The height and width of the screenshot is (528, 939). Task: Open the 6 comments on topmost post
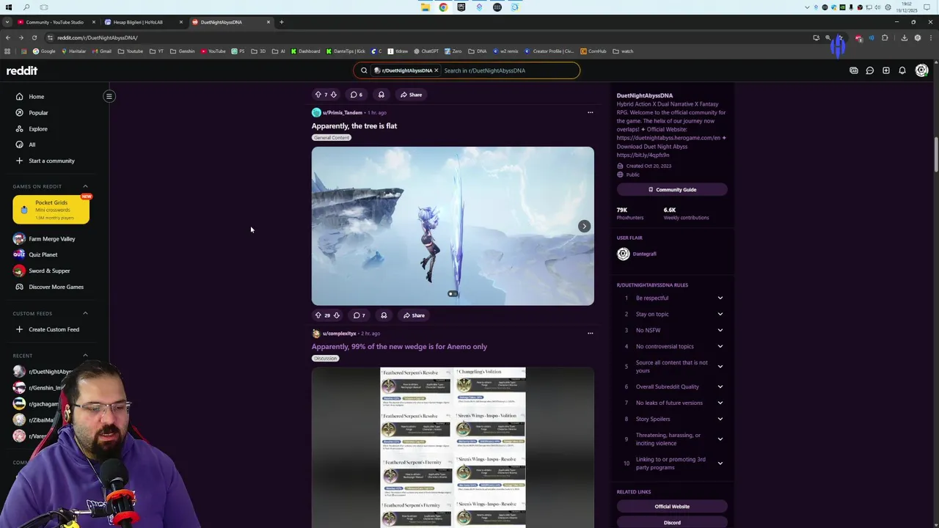pyautogui.click(x=357, y=95)
